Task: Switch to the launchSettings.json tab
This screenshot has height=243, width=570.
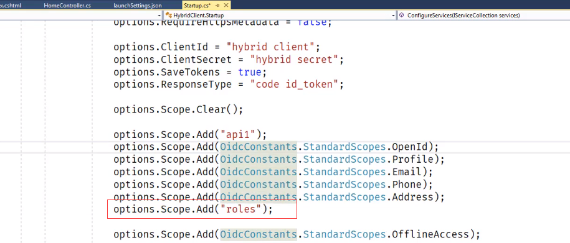Action: click(138, 6)
